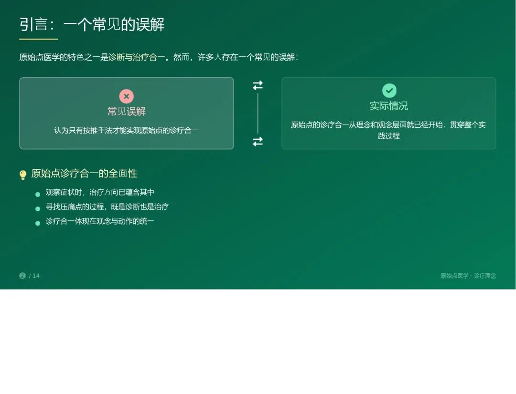Click the yellow lightbulb icon
This screenshot has width=516, height=394.
(23, 175)
